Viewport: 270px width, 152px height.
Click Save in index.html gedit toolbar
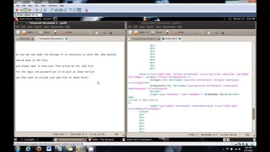tap(157, 32)
